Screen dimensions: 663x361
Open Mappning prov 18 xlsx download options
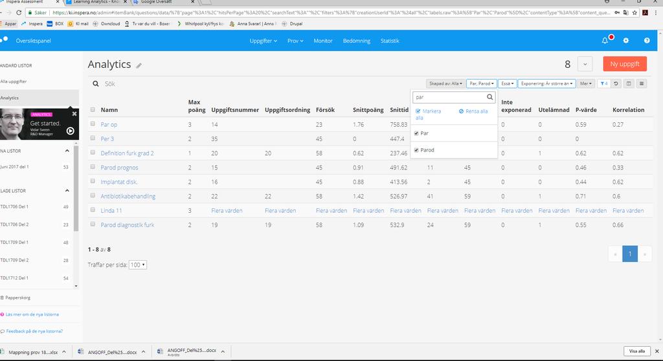pyautogui.click(x=64, y=352)
